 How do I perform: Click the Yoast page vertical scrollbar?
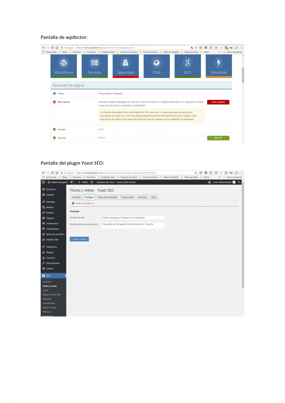coord(243,235)
